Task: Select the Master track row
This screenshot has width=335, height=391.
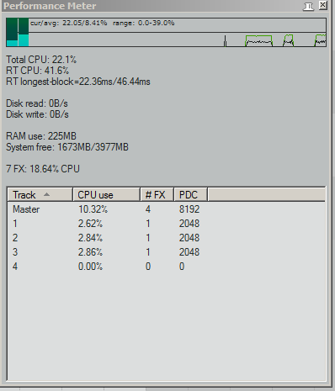Action: 167,209
